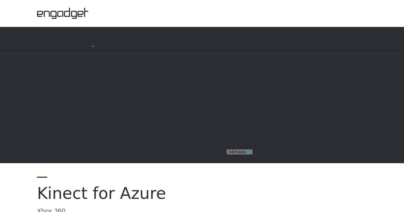Click the Engadget wordmark in top header

click(63, 13)
